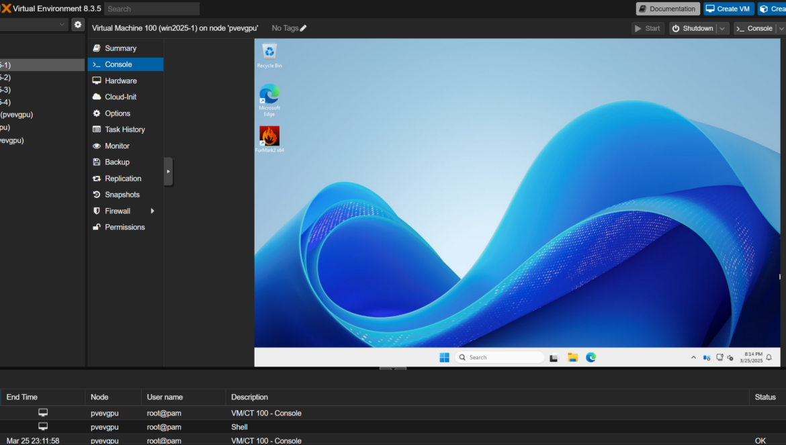Collapse the VM side menu with the arrow handle
Viewport: 786px width, 445px height.
click(169, 172)
